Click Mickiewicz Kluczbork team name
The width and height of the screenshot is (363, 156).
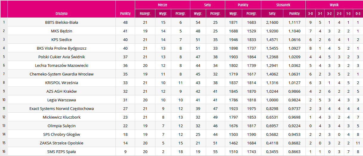click(x=61, y=117)
